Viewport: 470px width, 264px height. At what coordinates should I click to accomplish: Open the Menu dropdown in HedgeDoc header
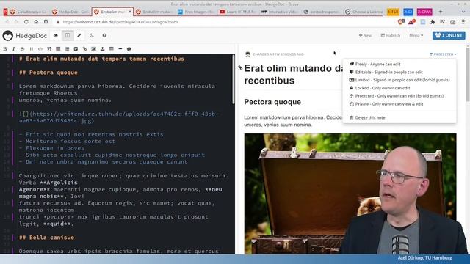tap(416, 35)
